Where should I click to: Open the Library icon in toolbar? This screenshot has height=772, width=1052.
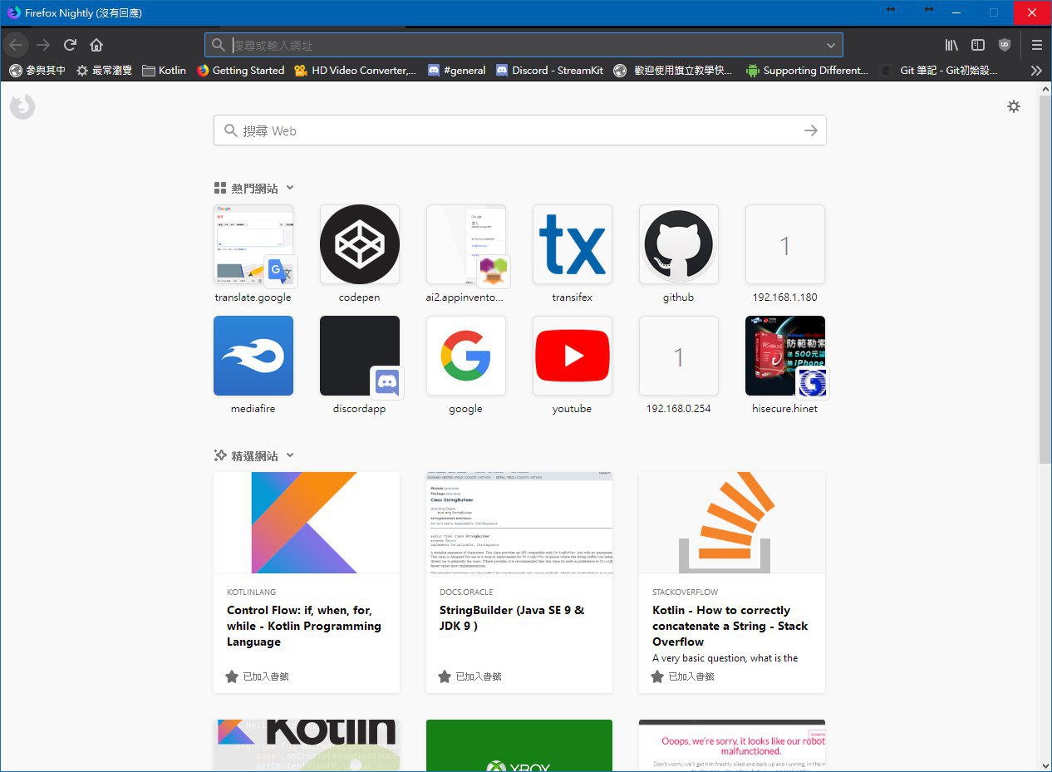pyautogui.click(x=951, y=45)
